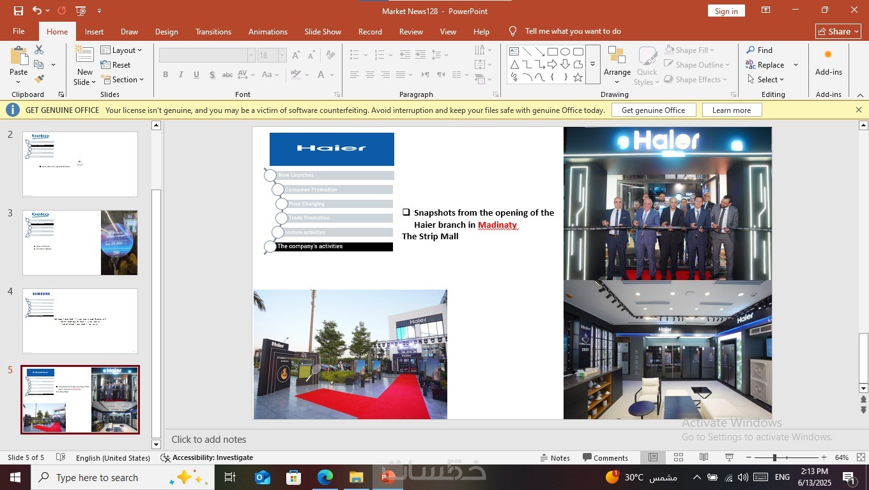Open Microsoft Store from the taskbar
The width and height of the screenshot is (869, 490).
[293, 477]
